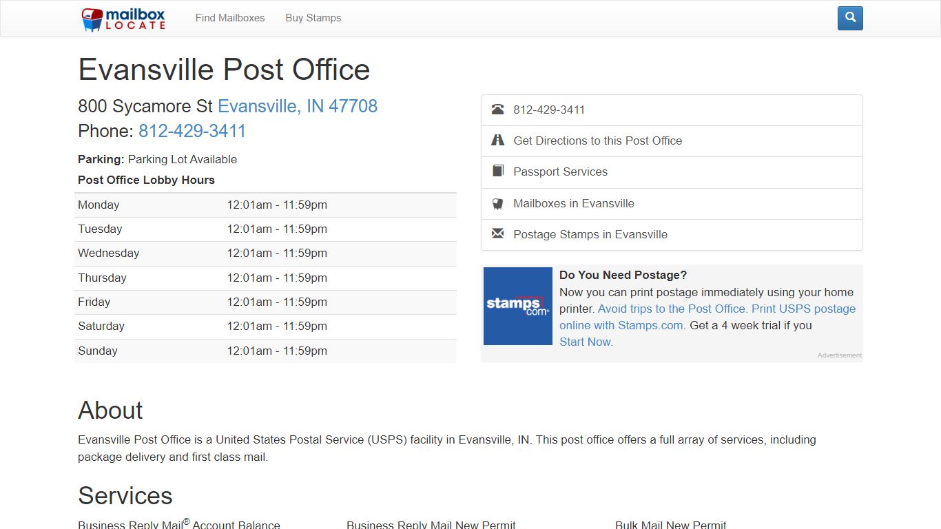Select the Post Office Lobby Hours label
This screenshot has height=529, width=941.
point(146,180)
